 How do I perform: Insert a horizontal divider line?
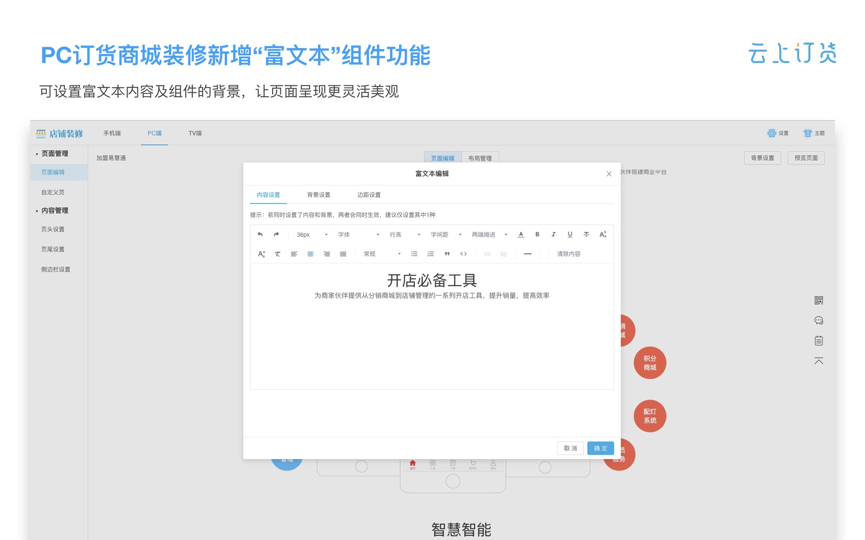(x=528, y=254)
